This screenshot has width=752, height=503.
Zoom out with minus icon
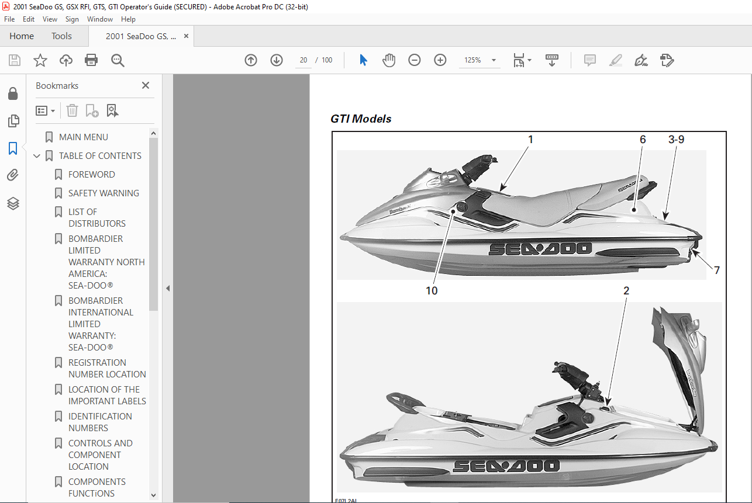[415, 60]
